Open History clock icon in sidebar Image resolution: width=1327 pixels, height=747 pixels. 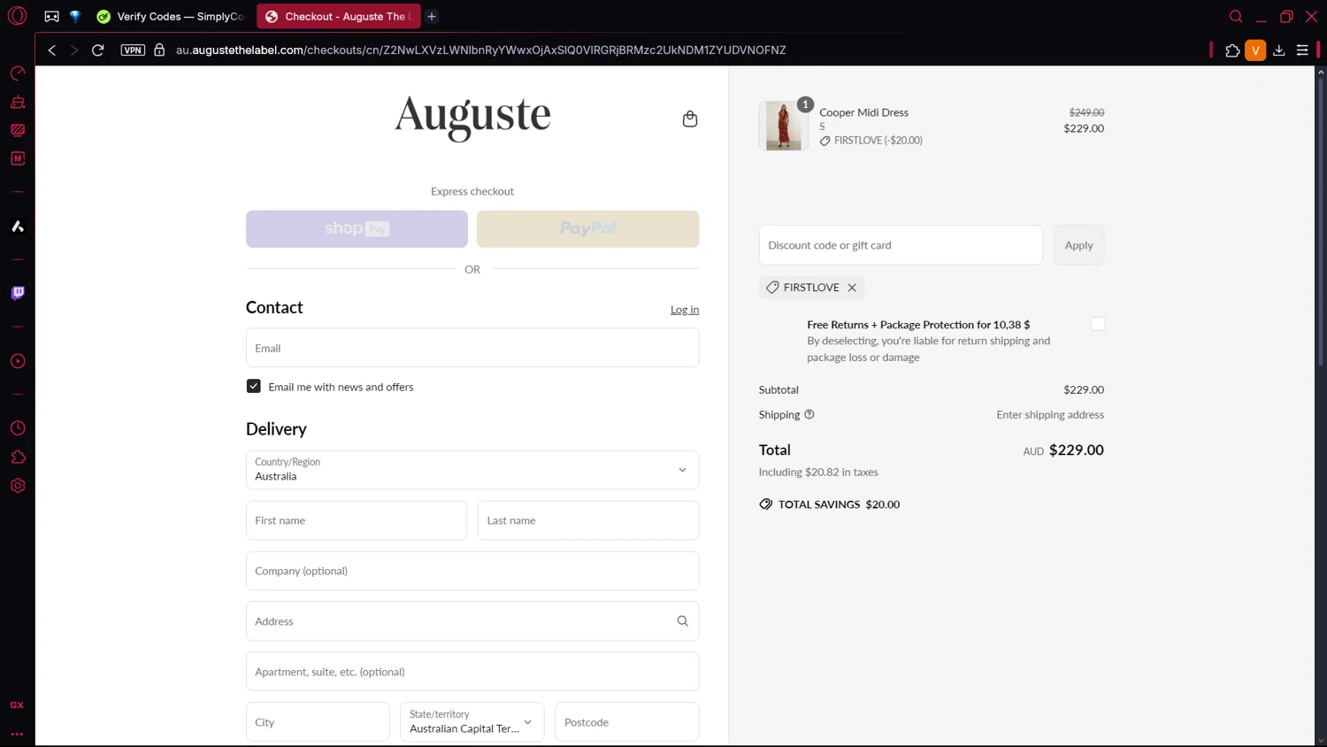point(18,428)
